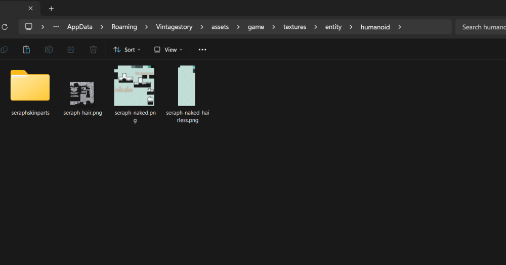Click the seraph-naked.png file name
The height and width of the screenshot is (265, 506).
click(135, 116)
